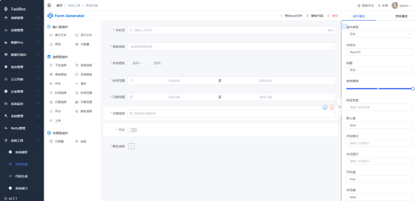Go to 首页 via the breadcrumb

pyautogui.click(x=59, y=5)
